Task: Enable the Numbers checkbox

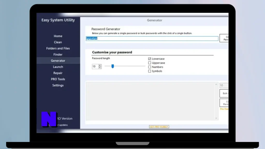Action: tap(150, 67)
